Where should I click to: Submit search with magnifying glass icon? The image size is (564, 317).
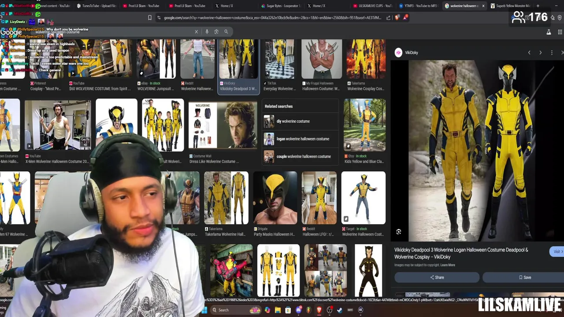tap(226, 32)
